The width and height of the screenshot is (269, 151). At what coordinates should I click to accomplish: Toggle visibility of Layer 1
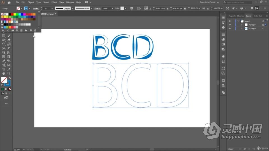point(229,21)
